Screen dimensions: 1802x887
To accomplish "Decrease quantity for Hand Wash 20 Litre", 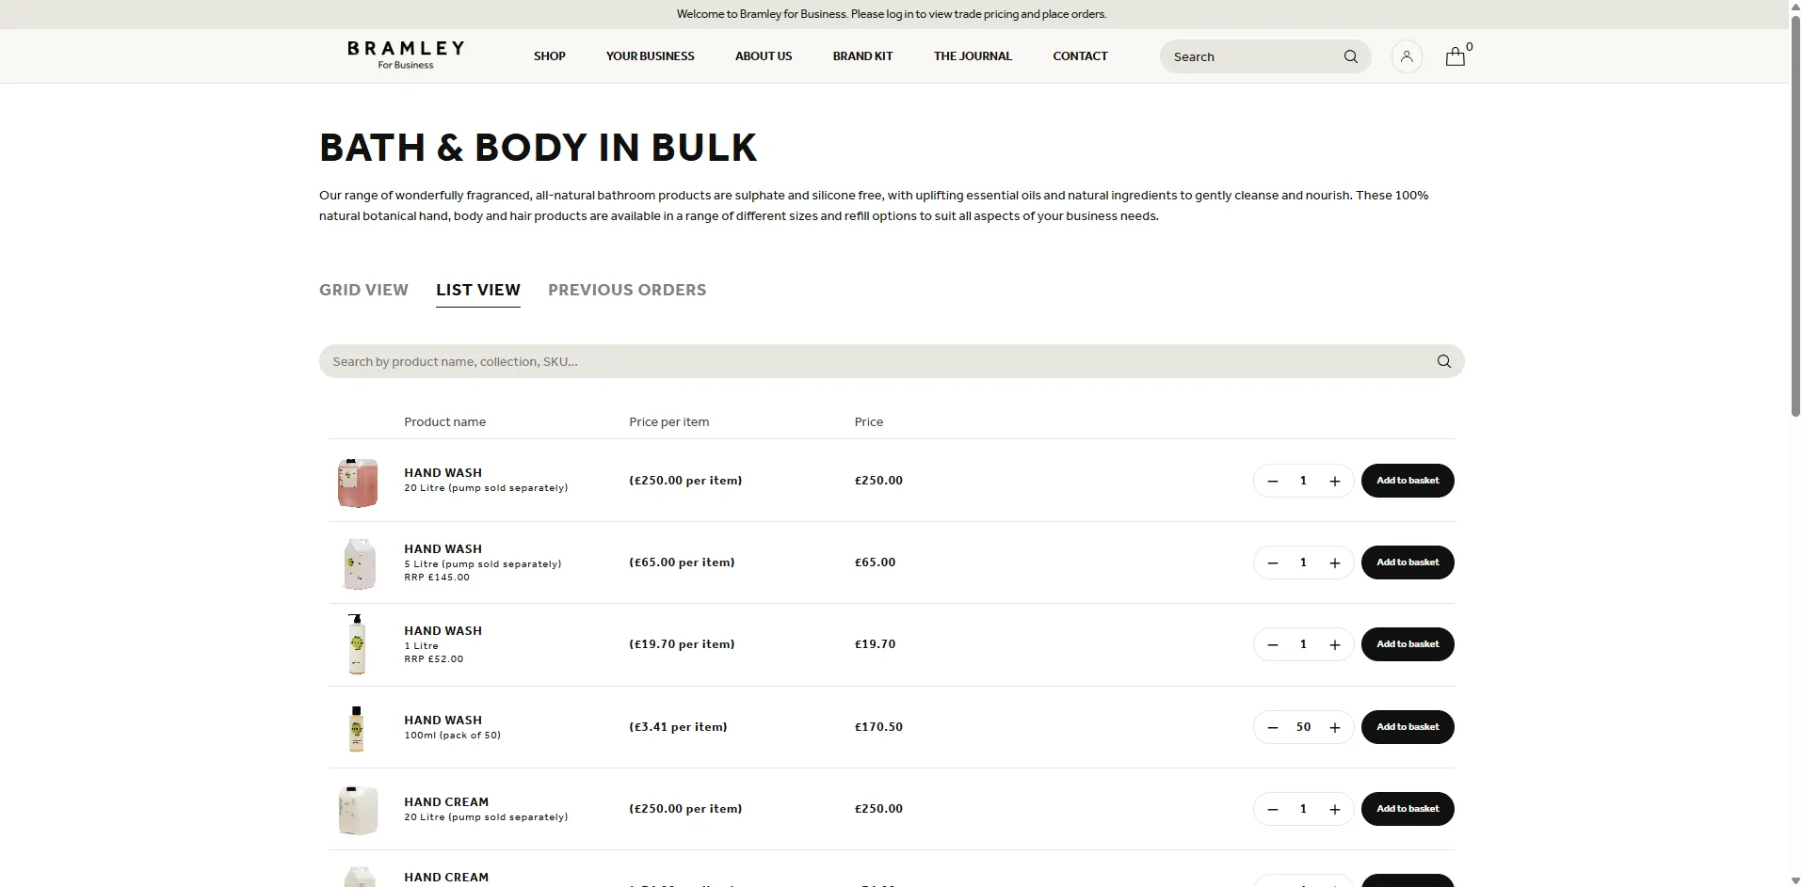I will point(1273,481).
